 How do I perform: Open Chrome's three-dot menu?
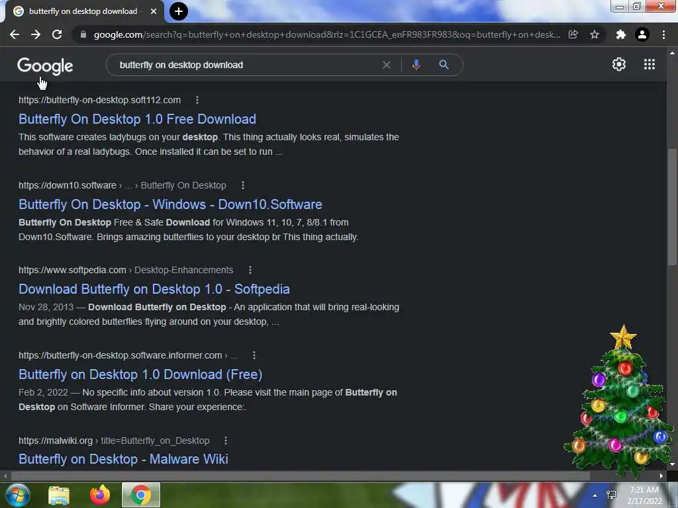(663, 34)
